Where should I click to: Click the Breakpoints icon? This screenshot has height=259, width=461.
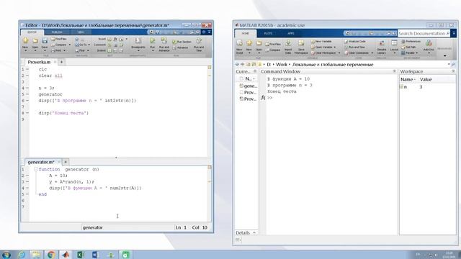(x=138, y=41)
